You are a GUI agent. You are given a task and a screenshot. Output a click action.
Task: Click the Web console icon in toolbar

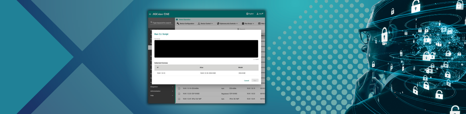coord(259,24)
